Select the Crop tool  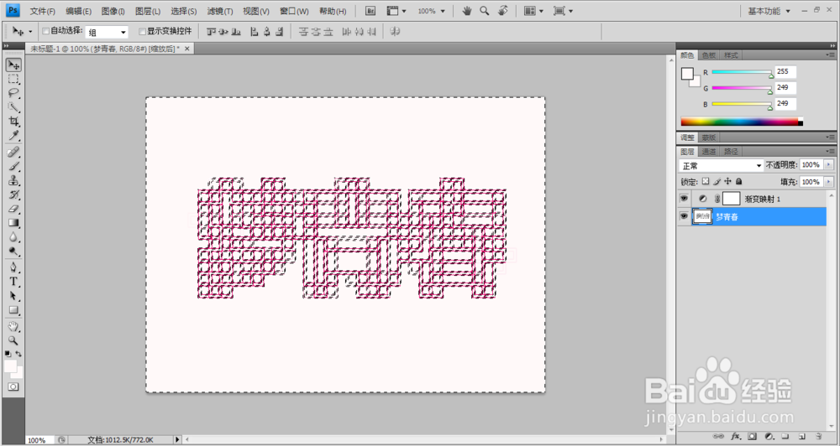tap(13, 122)
